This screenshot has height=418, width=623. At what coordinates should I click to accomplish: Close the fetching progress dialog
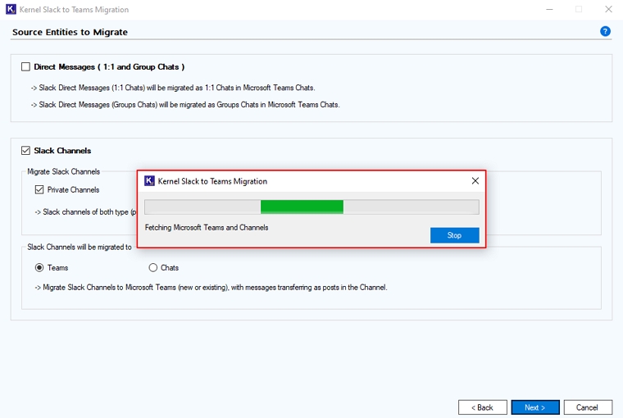[x=475, y=181]
